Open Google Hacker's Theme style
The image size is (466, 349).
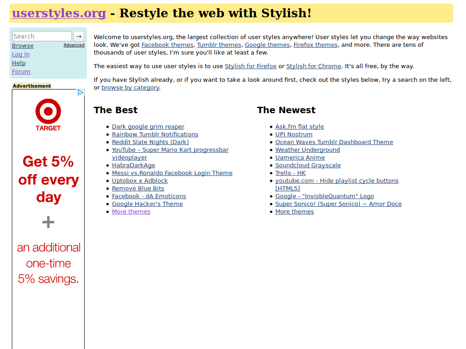coord(147,204)
